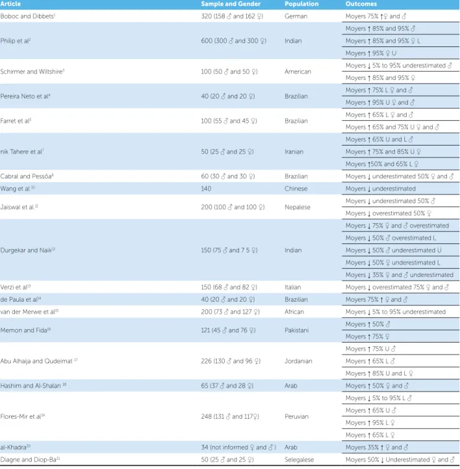Click the 'Durgekar and Naik' article cell
460x469 pixels.
pyautogui.click(x=28, y=250)
